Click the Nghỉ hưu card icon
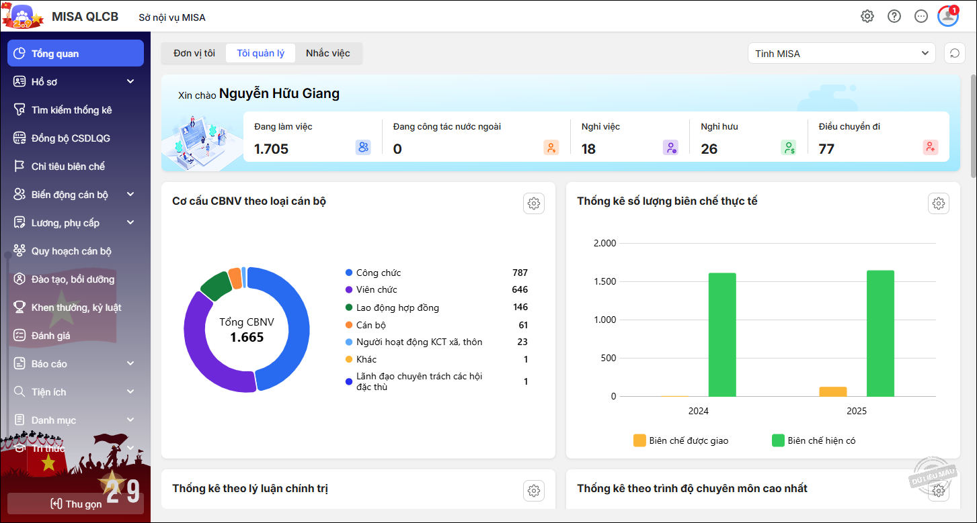The height and width of the screenshot is (523, 977). 788,148
